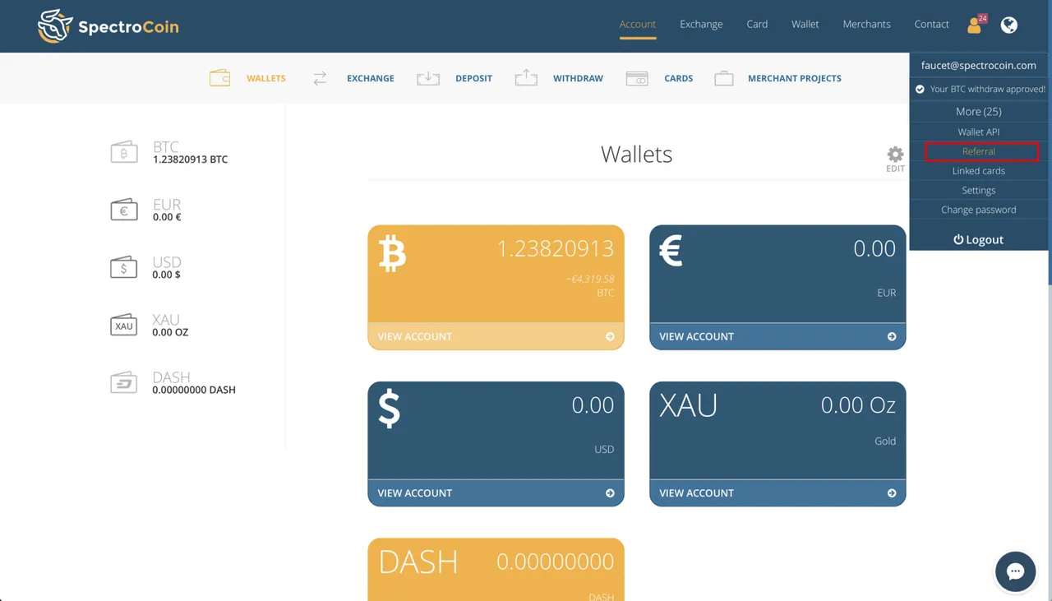Open the Card top menu
1052x601 pixels.
coord(757,25)
